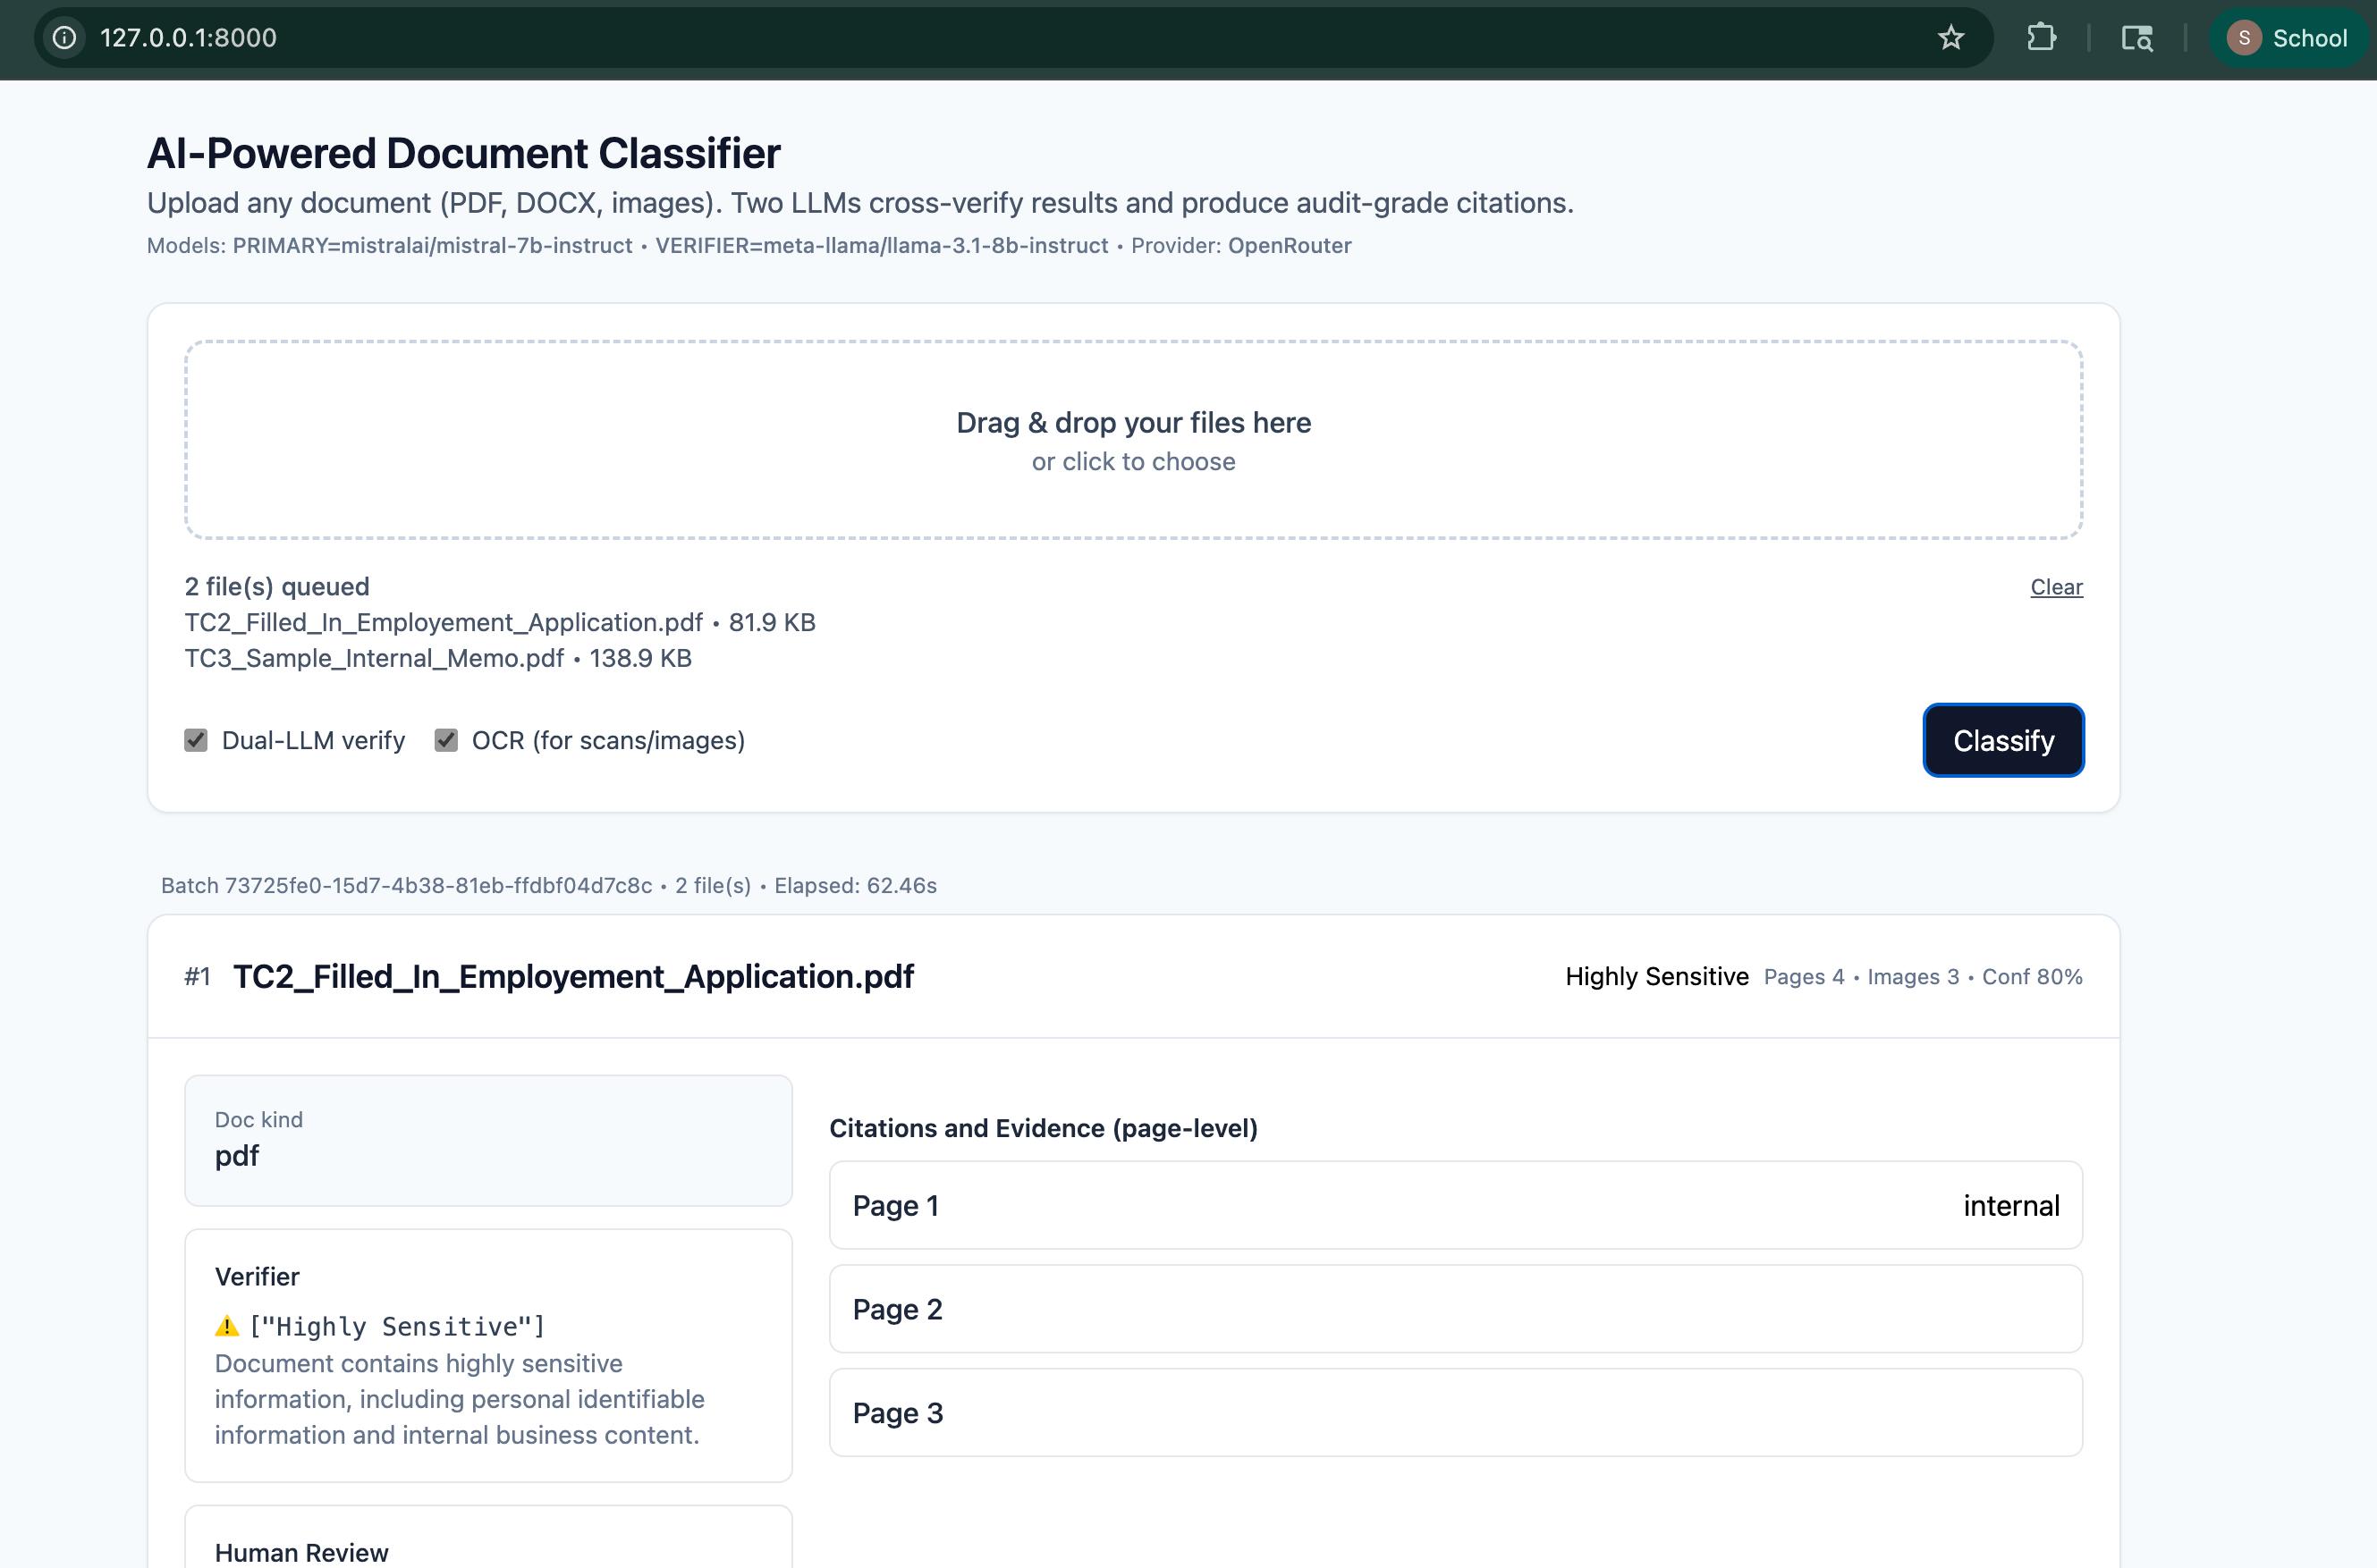
Task: Disable the OCR for scans/images checkbox
Action: pyautogui.click(x=446, y=740)
